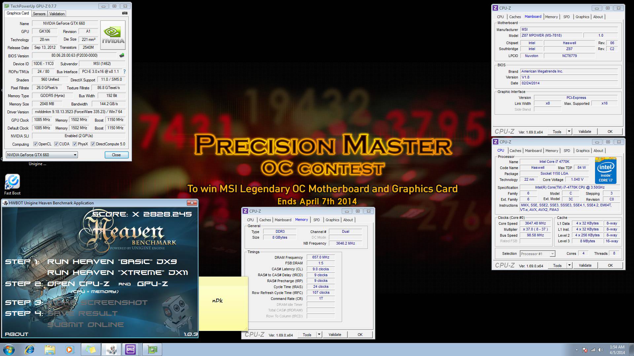The image size is (634, 356).
Task: Toggle the DirectCompute 5.0 checkbox
Action: [93, 144]
